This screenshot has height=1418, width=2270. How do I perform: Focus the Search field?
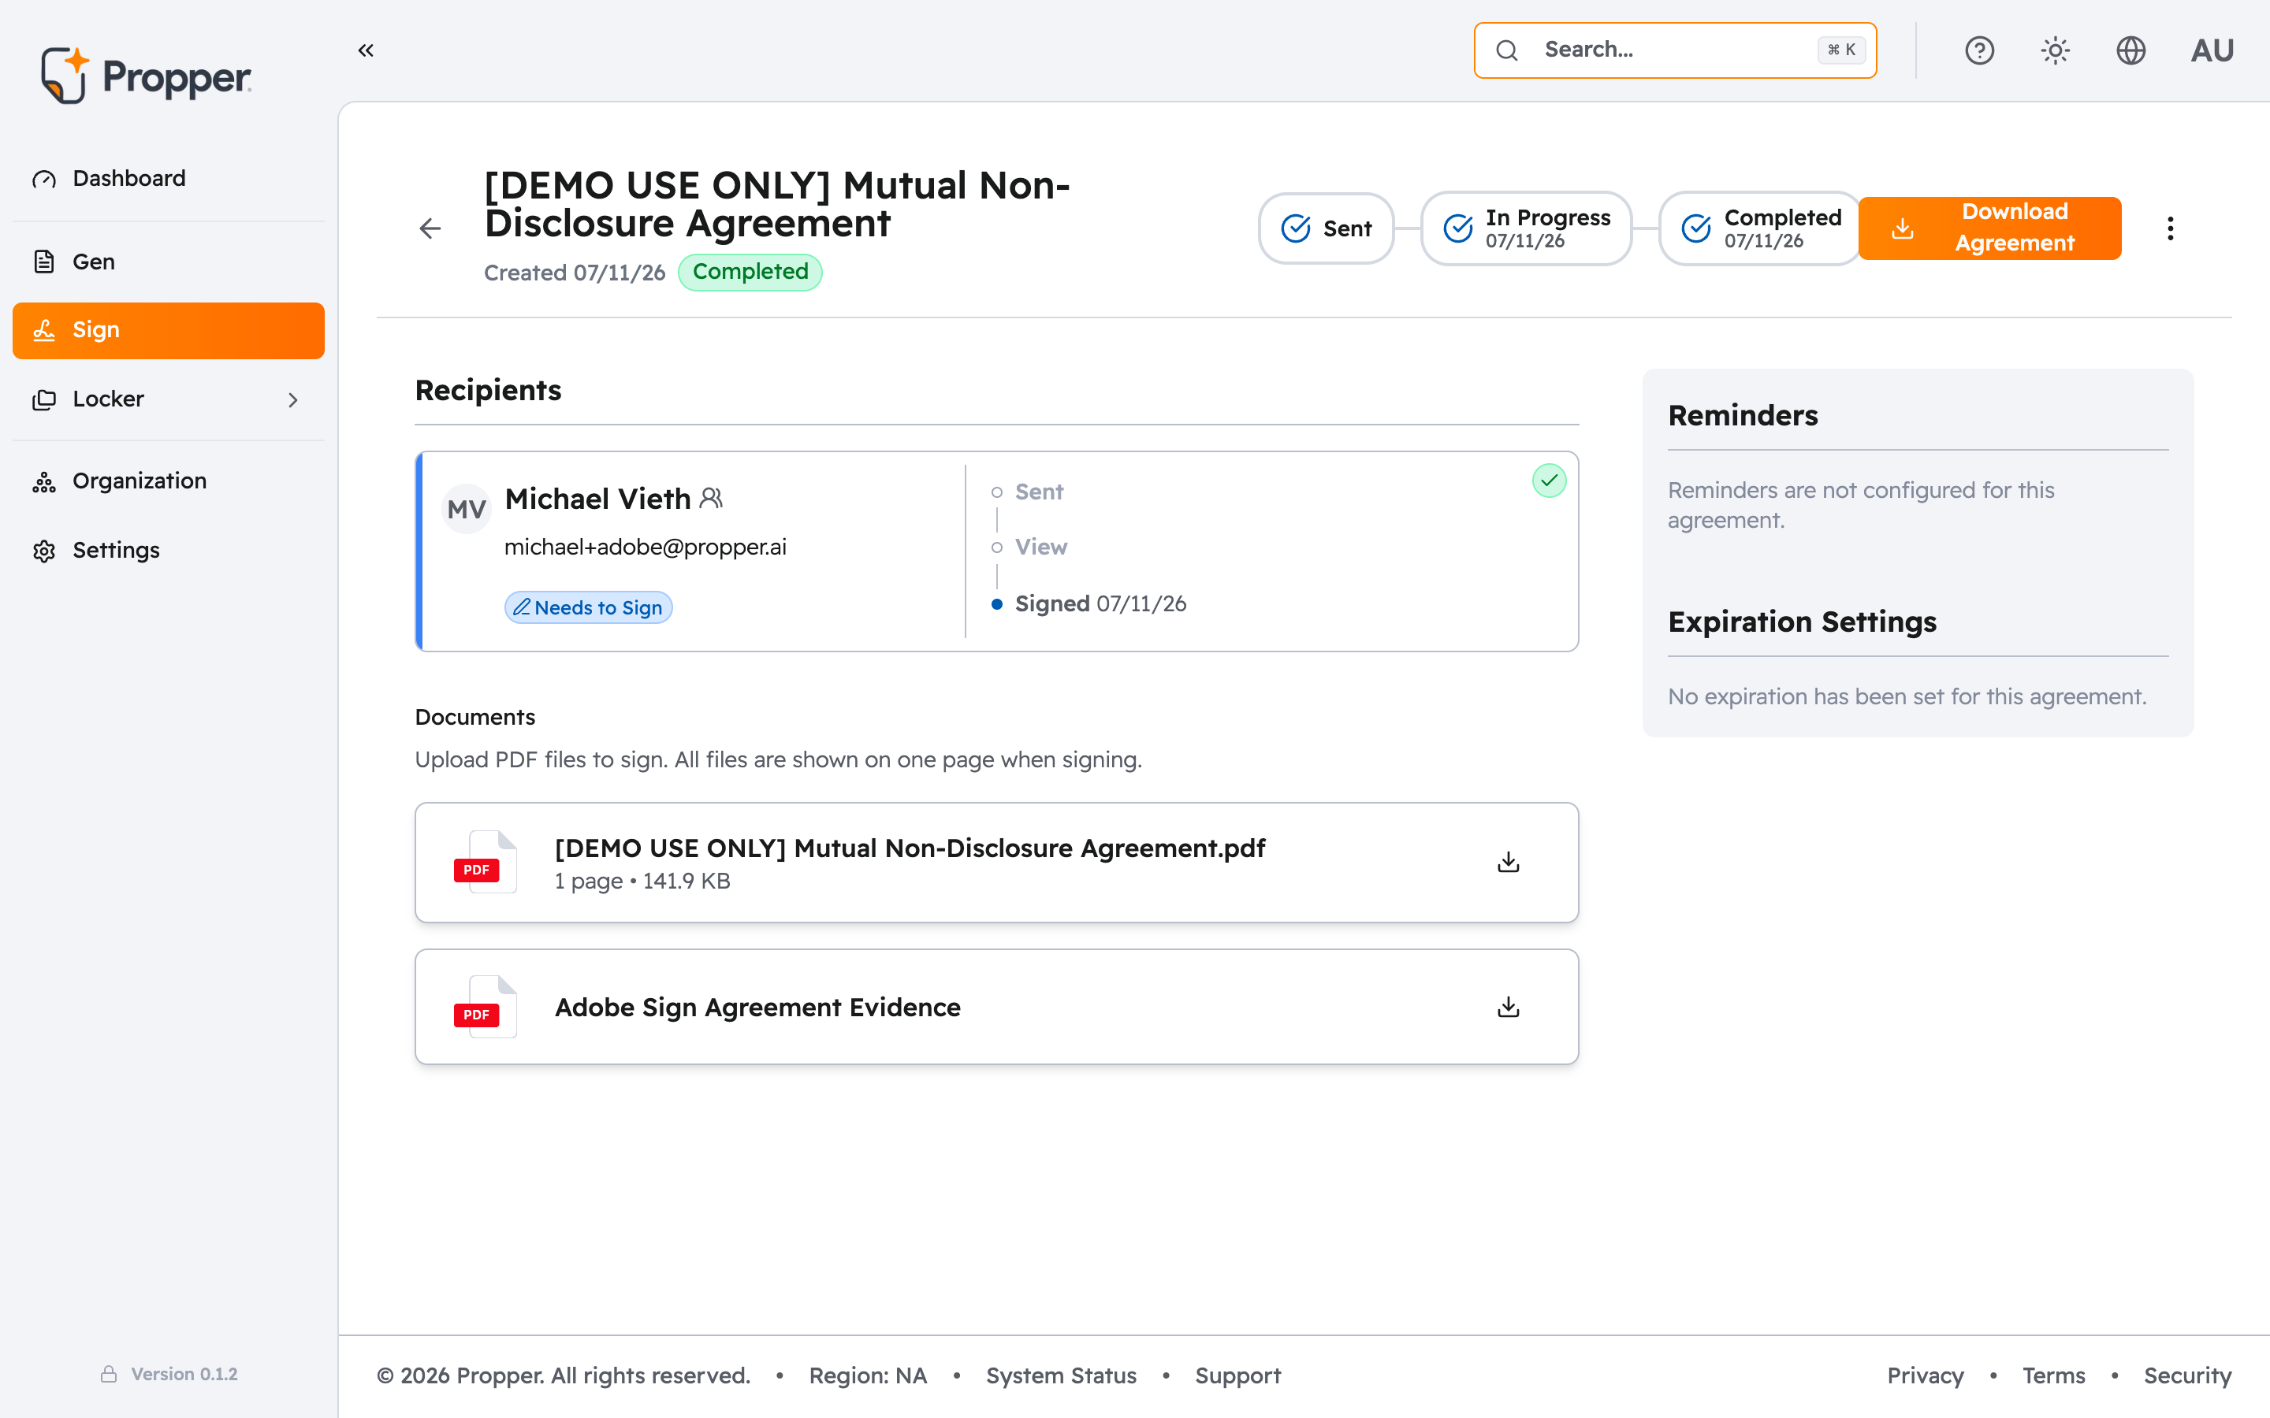tap(1675, 50)
